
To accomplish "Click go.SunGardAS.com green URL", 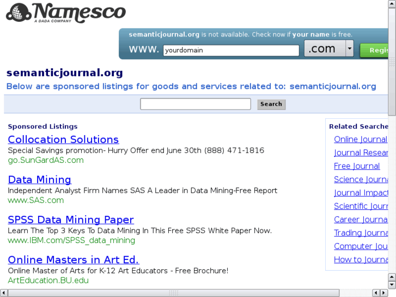I will 46,160.
